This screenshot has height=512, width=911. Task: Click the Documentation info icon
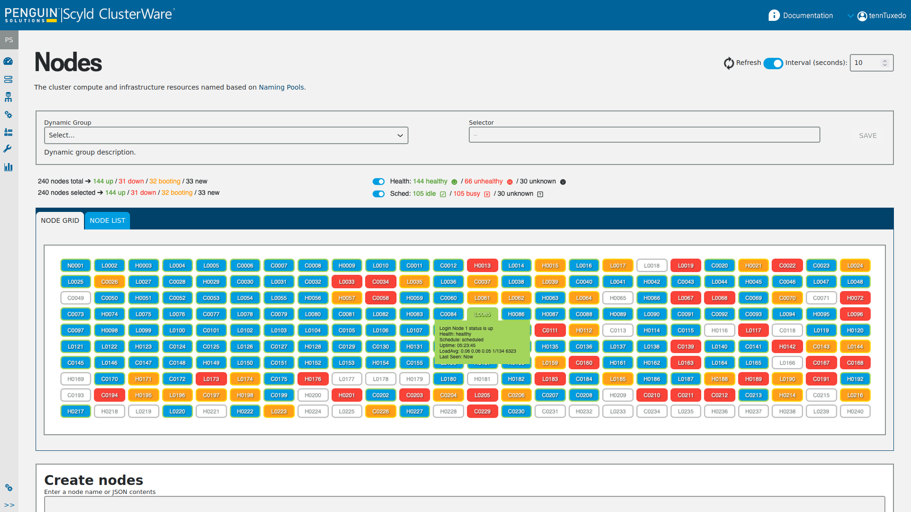pyautogui.click(x=774, y=16)
